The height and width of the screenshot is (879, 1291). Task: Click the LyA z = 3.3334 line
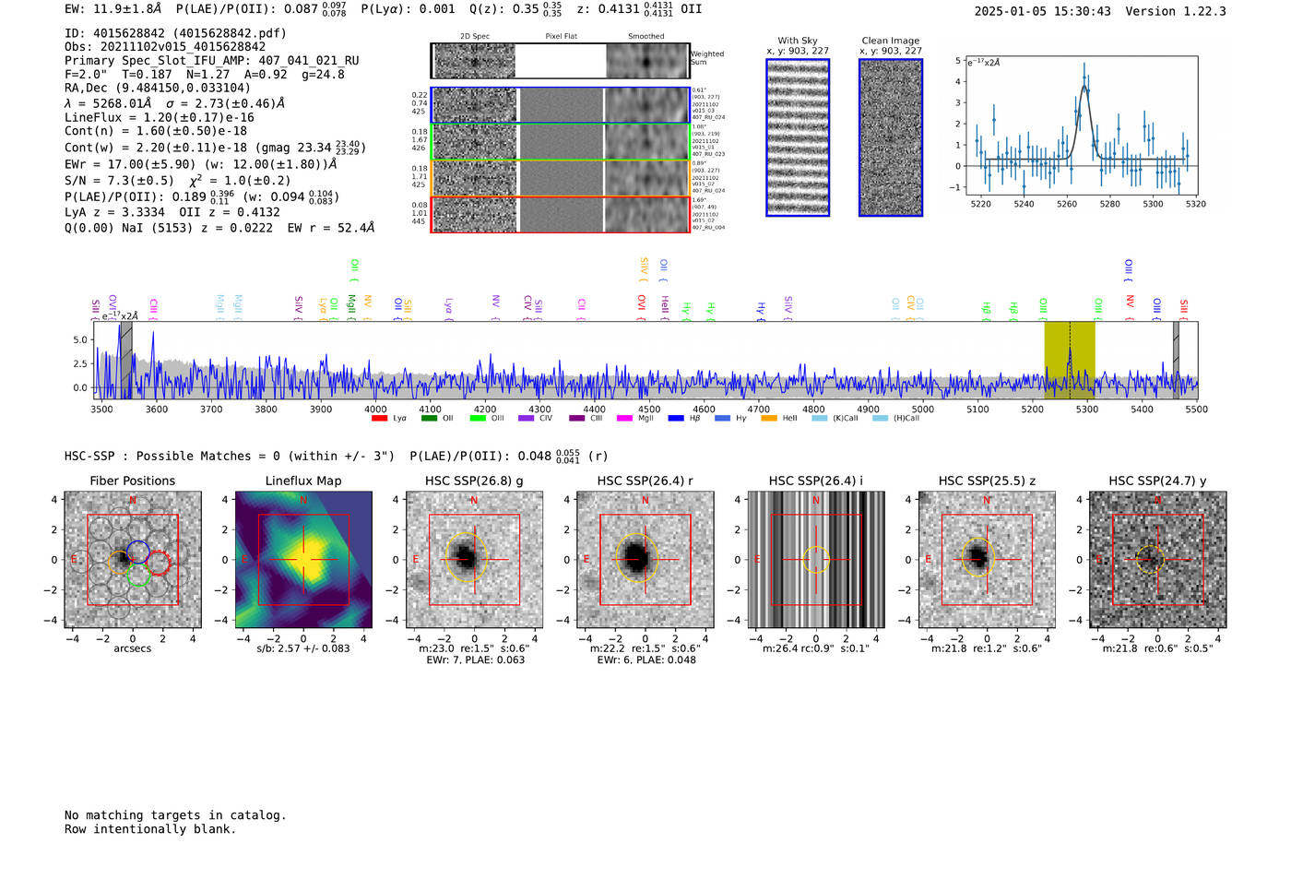(x=172, y=212)
